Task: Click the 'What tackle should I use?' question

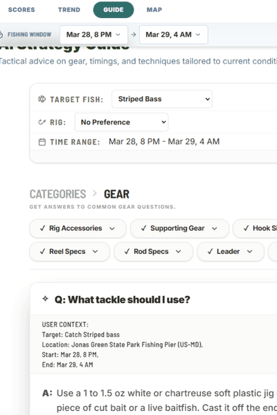Action: [x=122, y=299]
